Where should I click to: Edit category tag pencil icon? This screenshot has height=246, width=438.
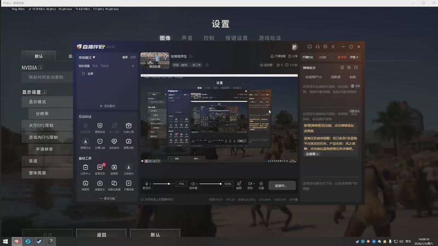[x=207, y=65]
